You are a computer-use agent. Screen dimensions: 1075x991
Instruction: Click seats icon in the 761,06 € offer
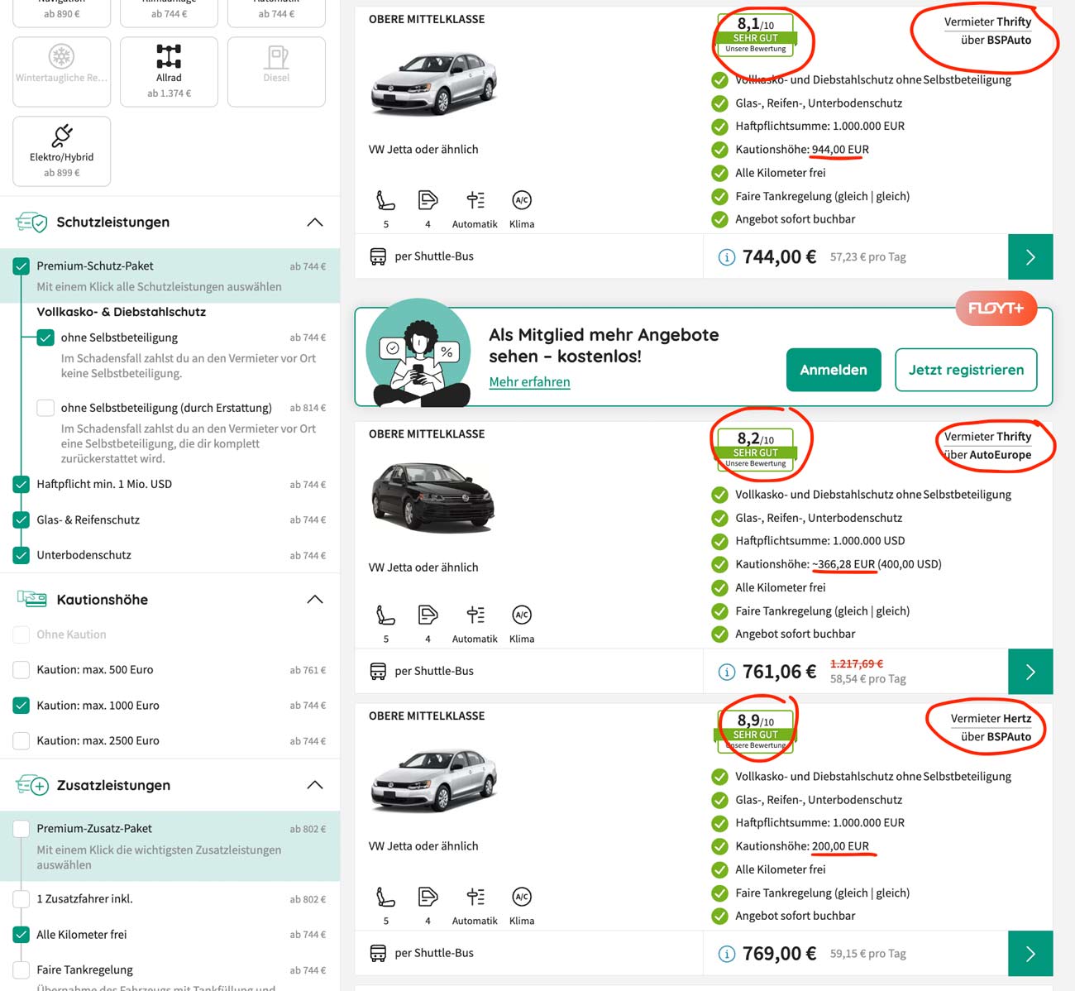pos(385,615)
